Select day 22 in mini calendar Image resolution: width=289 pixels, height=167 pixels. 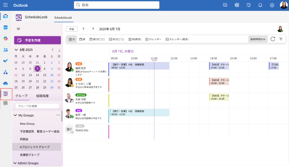click(45, 81)
